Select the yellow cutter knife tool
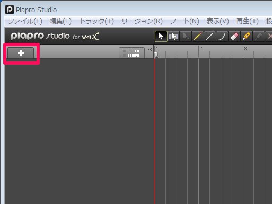 click(x=247, y=37)
